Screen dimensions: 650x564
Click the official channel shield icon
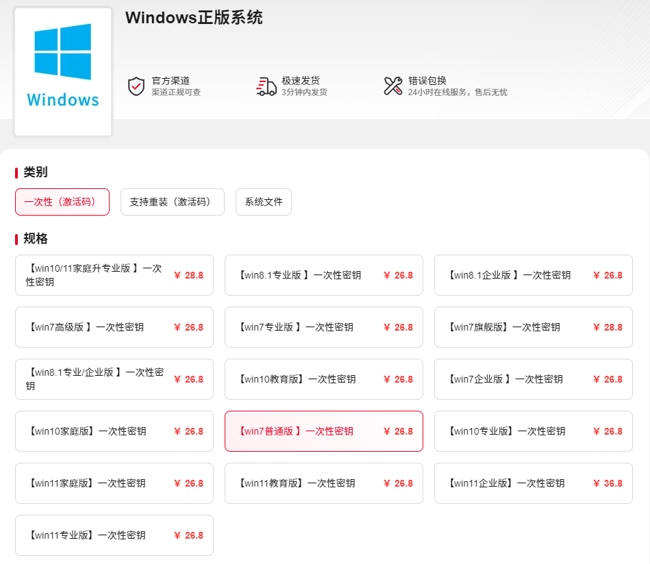coord(136,86)
